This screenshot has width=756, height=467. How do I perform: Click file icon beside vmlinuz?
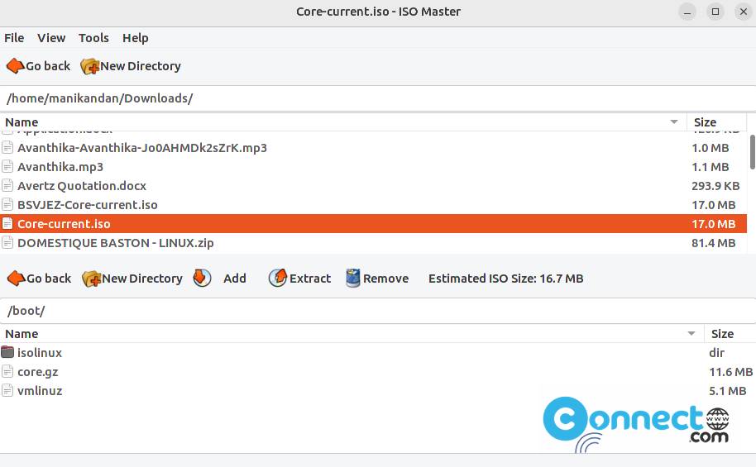coord(7,390)
